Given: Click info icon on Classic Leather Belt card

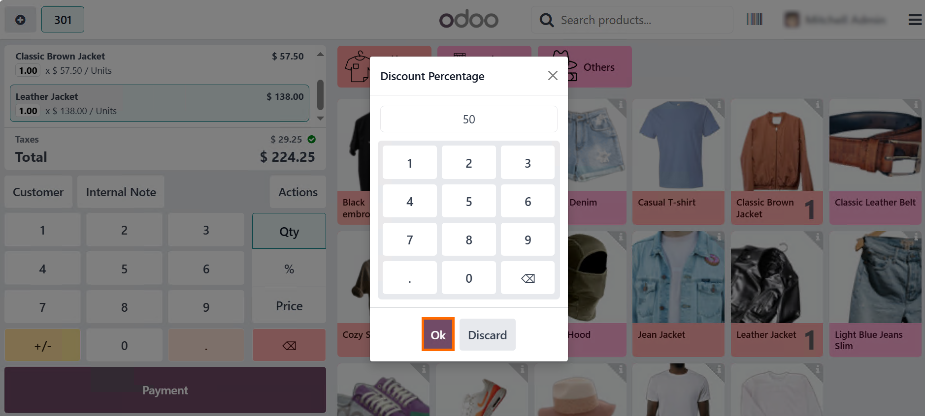Looking at the screenshot, I should [x=916, y=105].
